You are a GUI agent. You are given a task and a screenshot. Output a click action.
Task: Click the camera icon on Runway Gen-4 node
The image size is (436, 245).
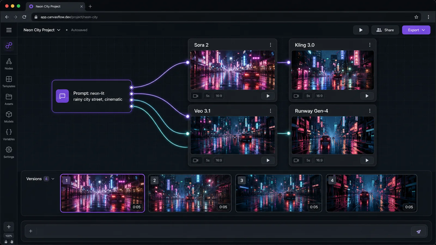tap(296, 160)
